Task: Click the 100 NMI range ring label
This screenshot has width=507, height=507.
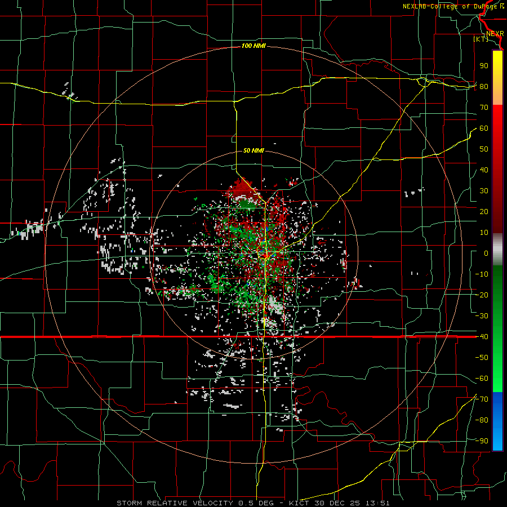Action: coord(253,46)
